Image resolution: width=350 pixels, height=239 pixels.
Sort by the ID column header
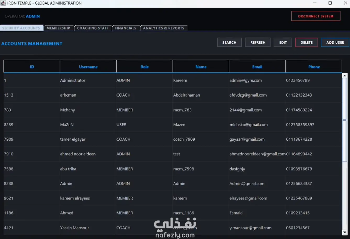click(32, 67)
